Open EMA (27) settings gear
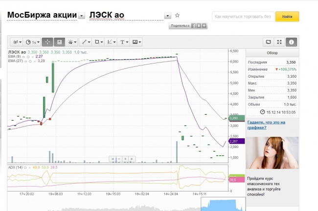Viewport: 318px width, 211px height. (x=30, y=61)
